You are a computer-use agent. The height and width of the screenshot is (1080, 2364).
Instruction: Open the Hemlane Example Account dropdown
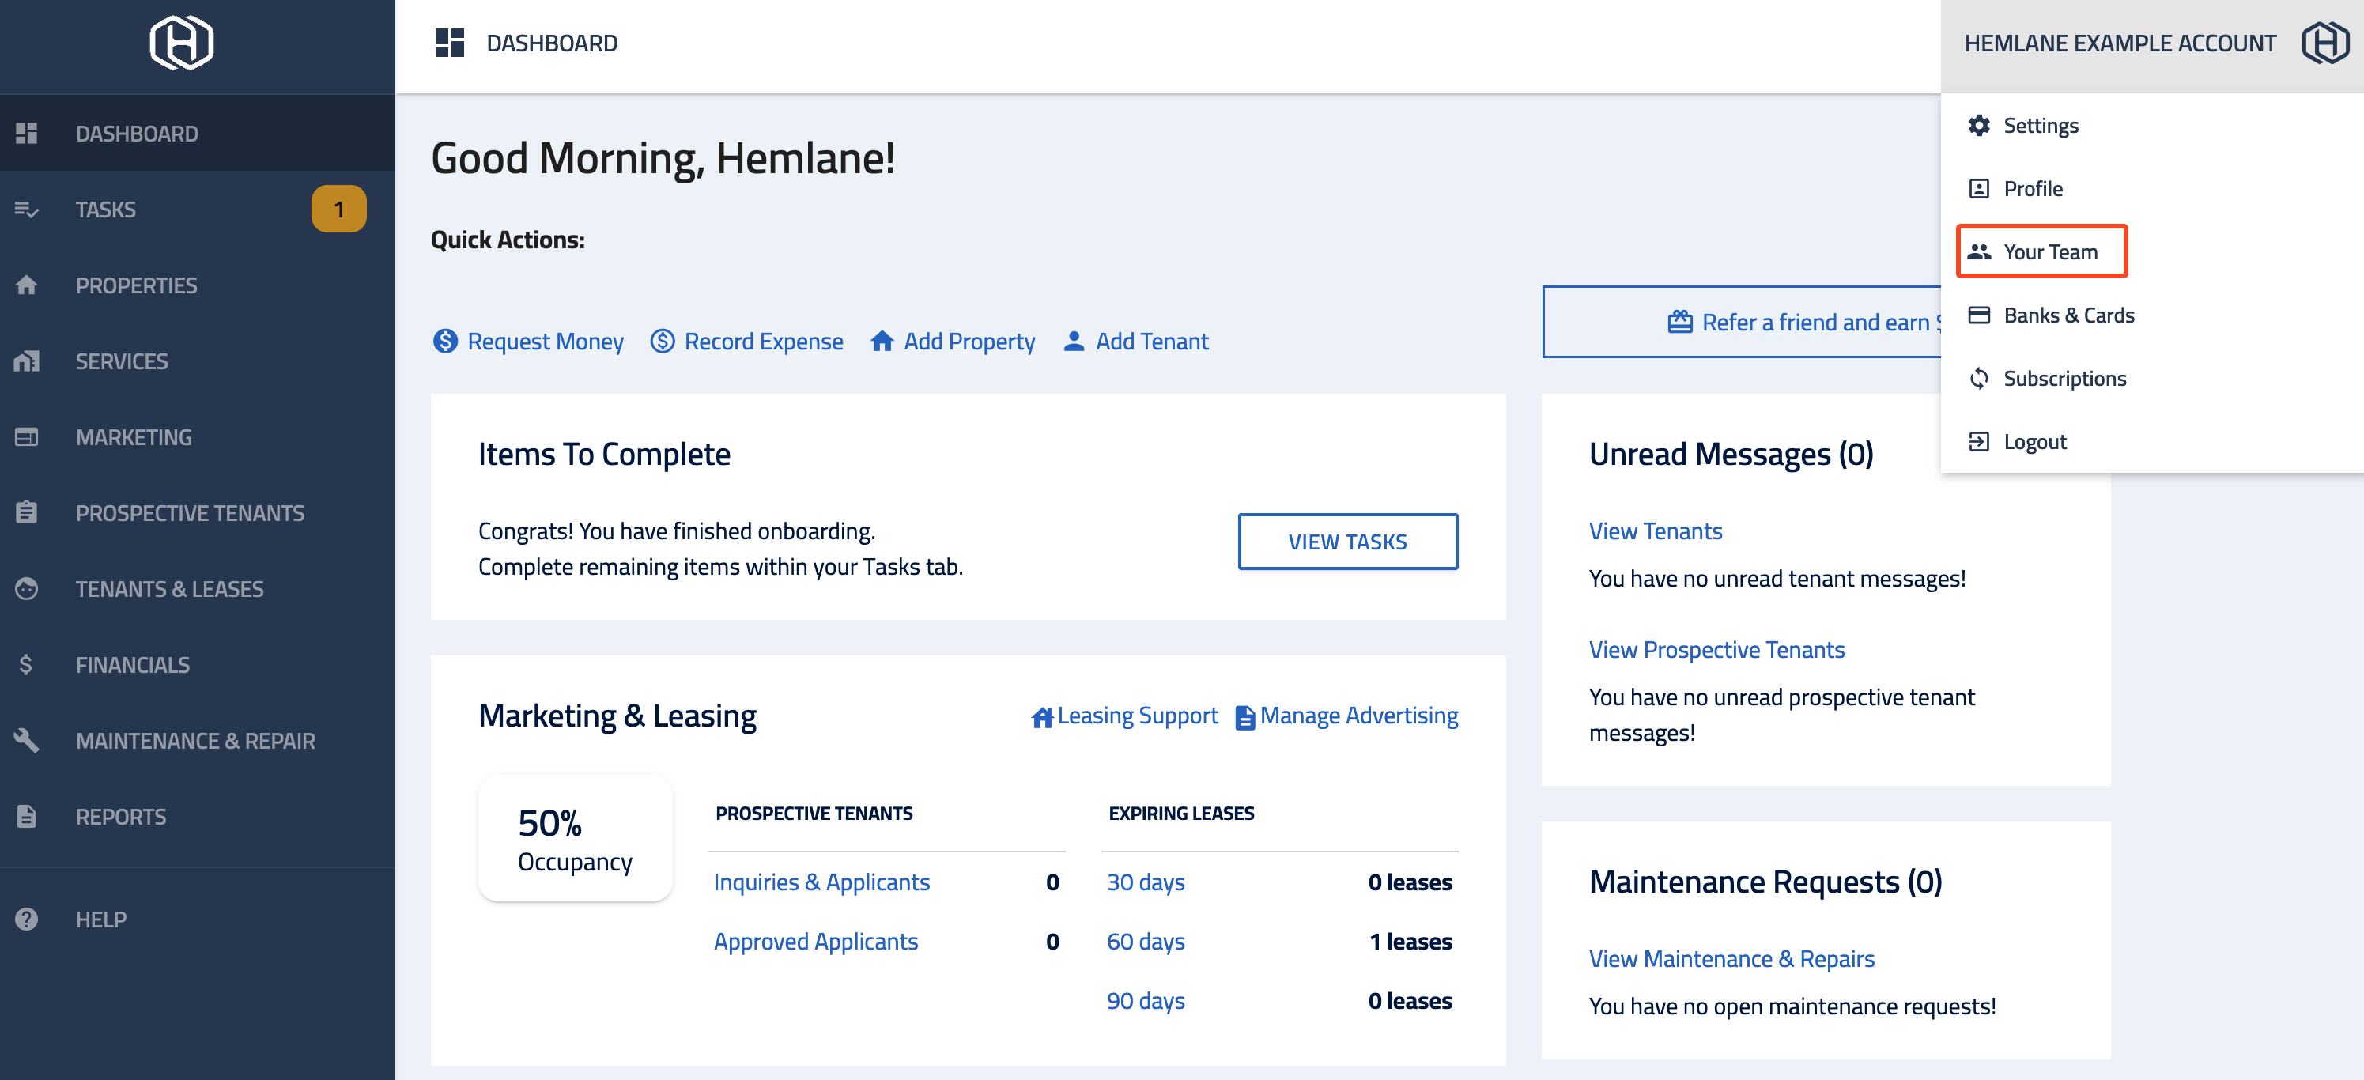tap(2152, 45)
